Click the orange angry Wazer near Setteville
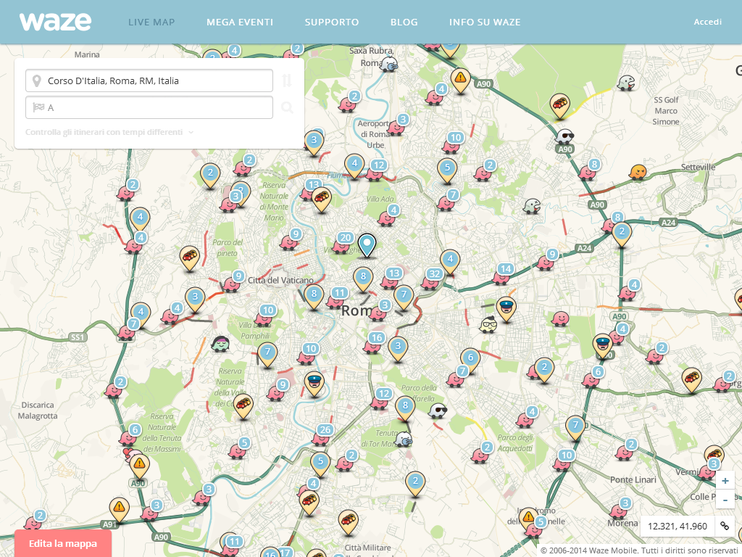This screenshot has width=742, height=557. tap(638, 172)
